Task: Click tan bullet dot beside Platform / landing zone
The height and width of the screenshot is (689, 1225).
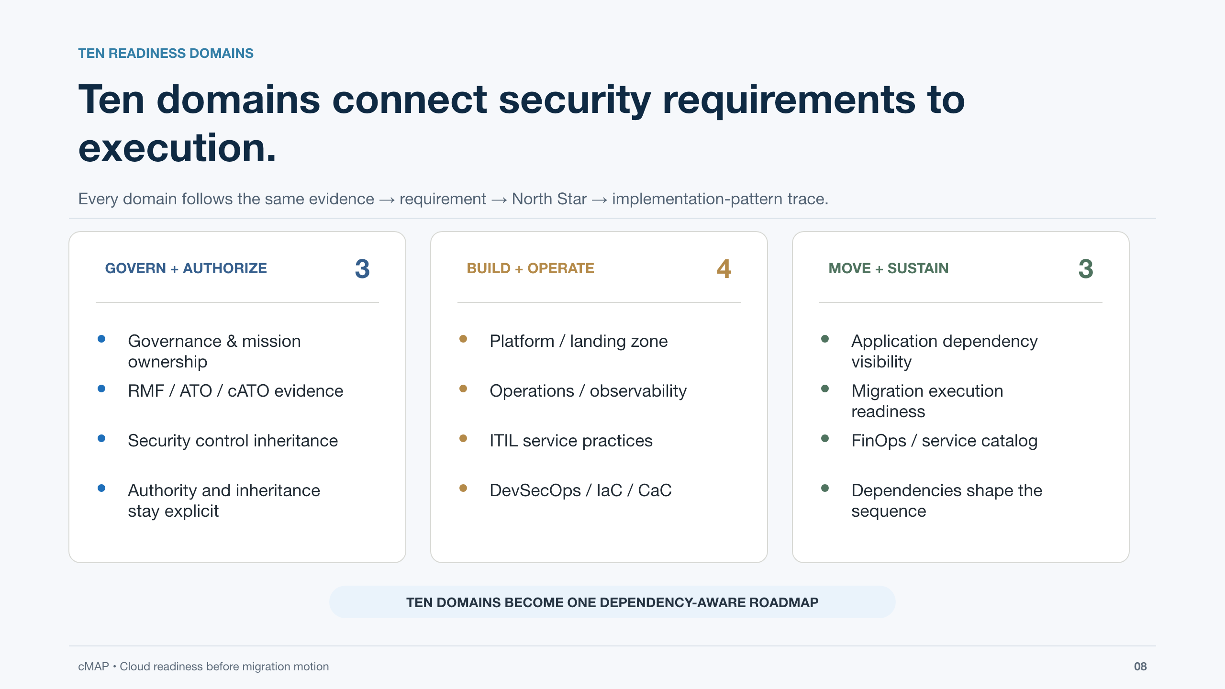Action: click(463, 339)
